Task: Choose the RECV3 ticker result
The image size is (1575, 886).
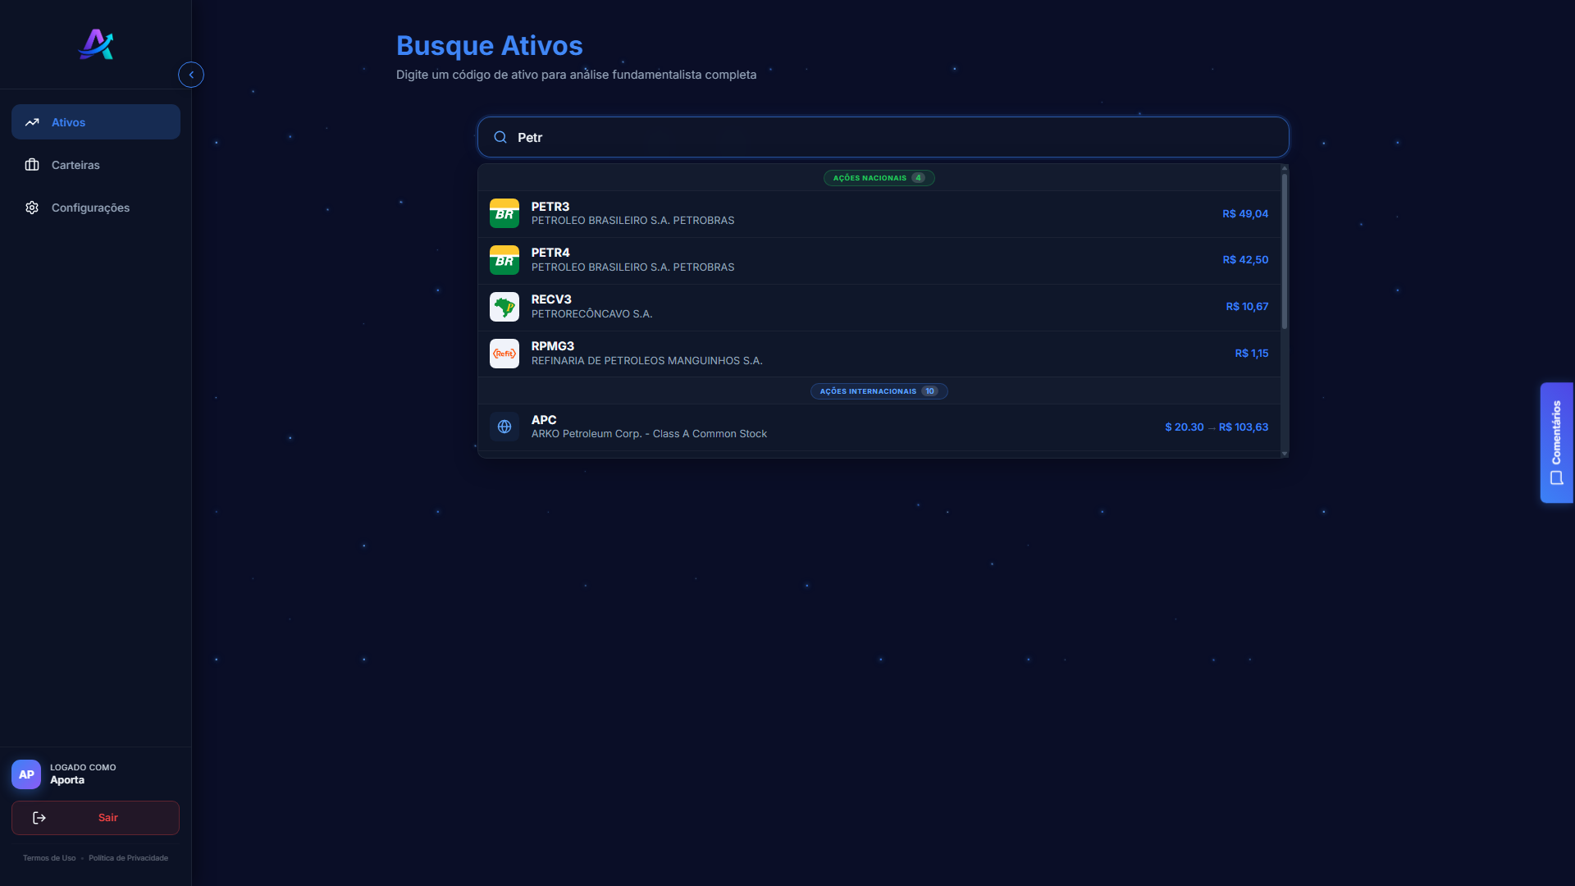Action: click(879, 307)
